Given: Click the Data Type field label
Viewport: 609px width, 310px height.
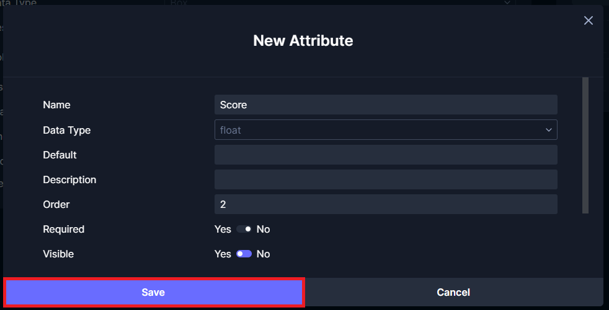Looking at the screenshot, I should (67, 130).
